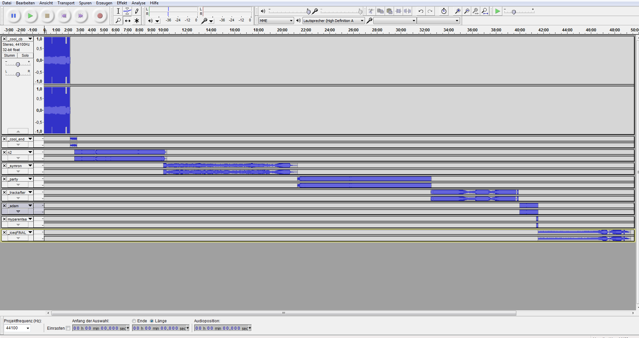
Task: Click the _cool_cb track gain slider
Action: coord(18,64)
